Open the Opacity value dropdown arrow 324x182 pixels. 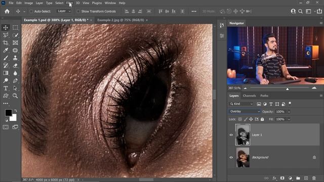click(289, 112)
